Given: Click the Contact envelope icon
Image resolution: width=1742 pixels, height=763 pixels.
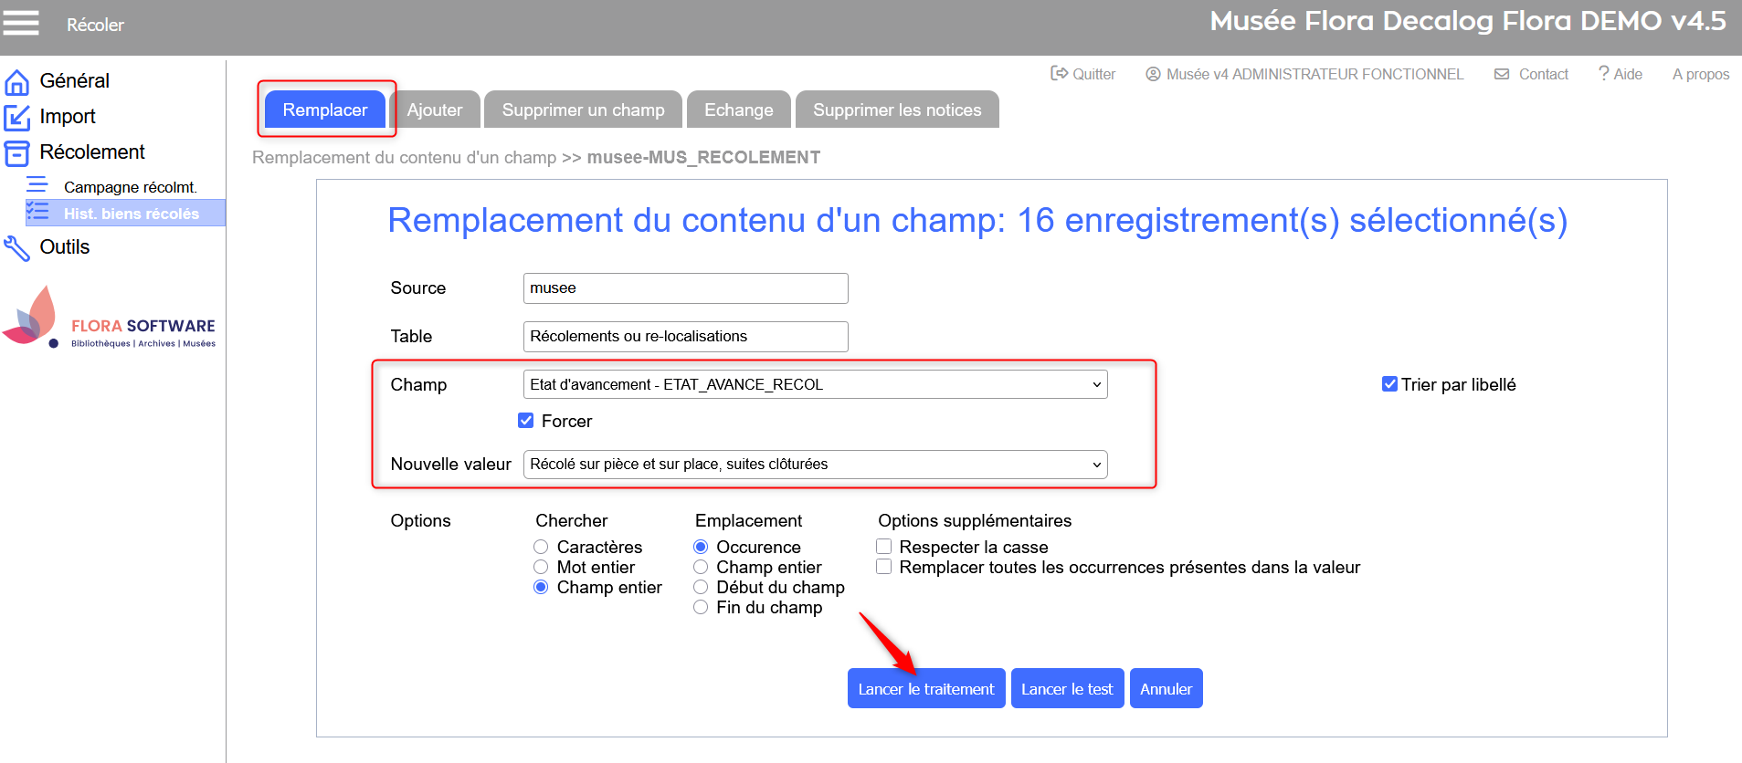Looking at the screenshot, I should click(x=1502, y=74).
